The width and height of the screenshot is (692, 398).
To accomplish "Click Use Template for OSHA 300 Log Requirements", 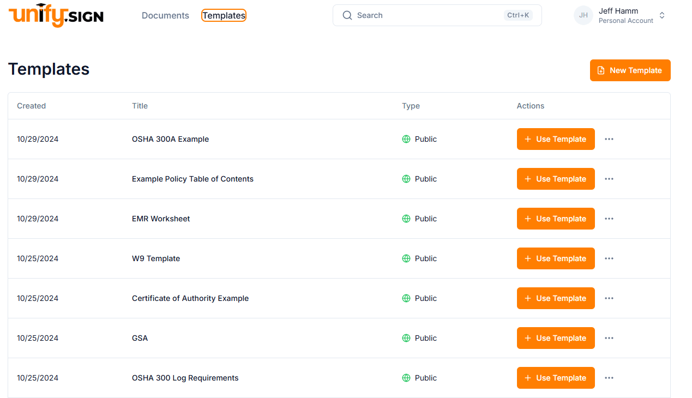I will coord(556,378).
